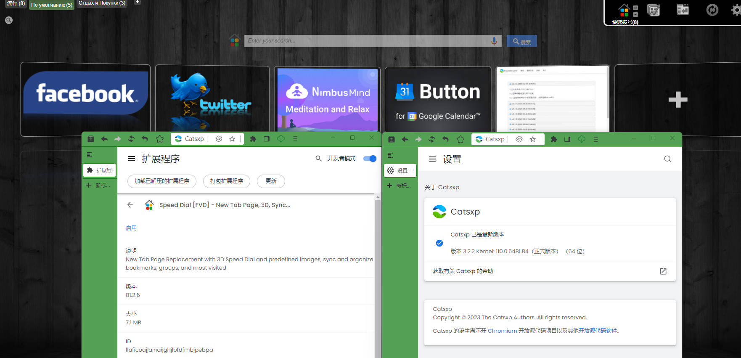Bookmark page with star in extensions address bar
This screenshot has height=358, width=741.
pyautogui.click(x=232, y=139)
